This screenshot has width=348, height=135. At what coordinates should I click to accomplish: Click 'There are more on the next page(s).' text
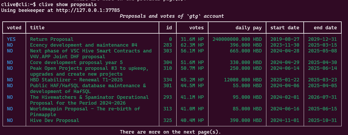[x=170, y=132]
